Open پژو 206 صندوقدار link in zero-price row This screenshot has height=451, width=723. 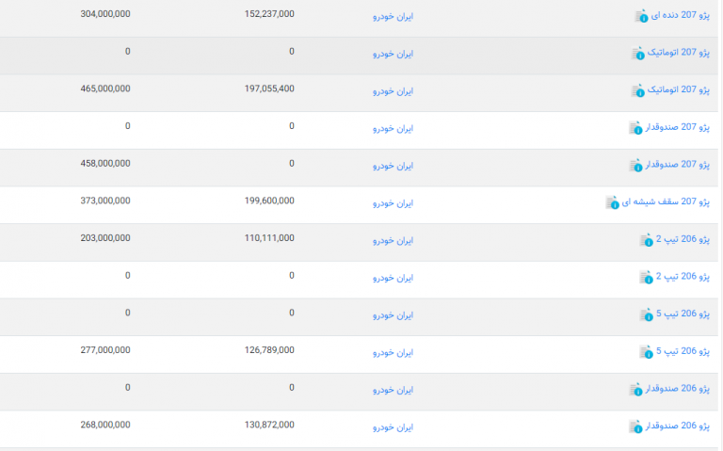pos(678,389)
